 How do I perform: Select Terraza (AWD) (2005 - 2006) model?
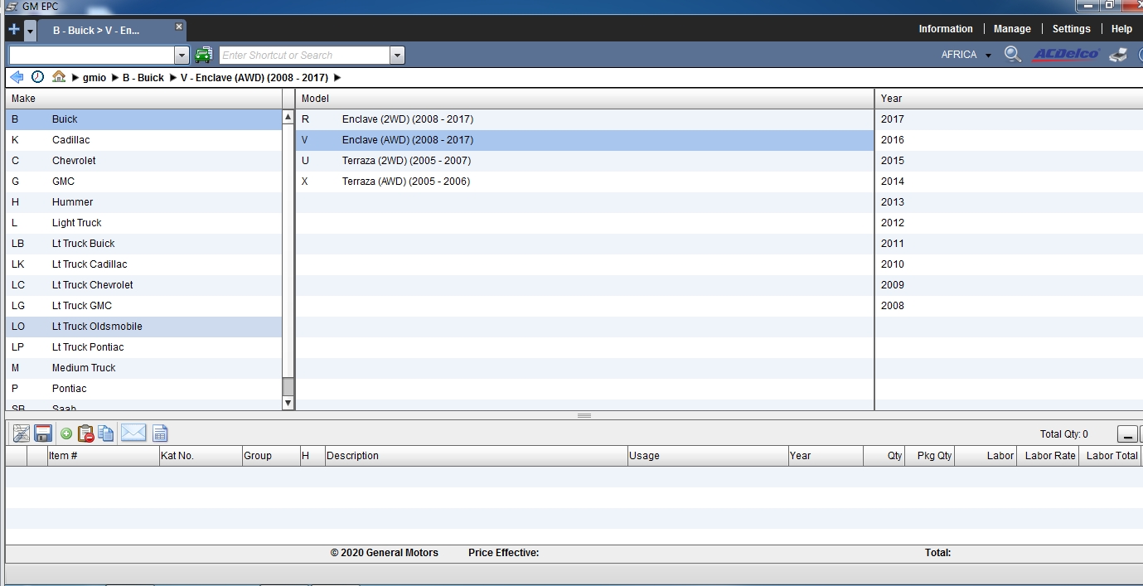tap(584, 182)
